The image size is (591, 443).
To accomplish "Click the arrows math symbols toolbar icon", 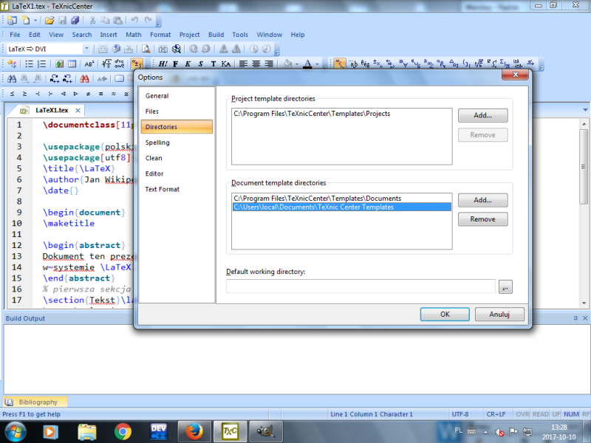I will (390, 63).
